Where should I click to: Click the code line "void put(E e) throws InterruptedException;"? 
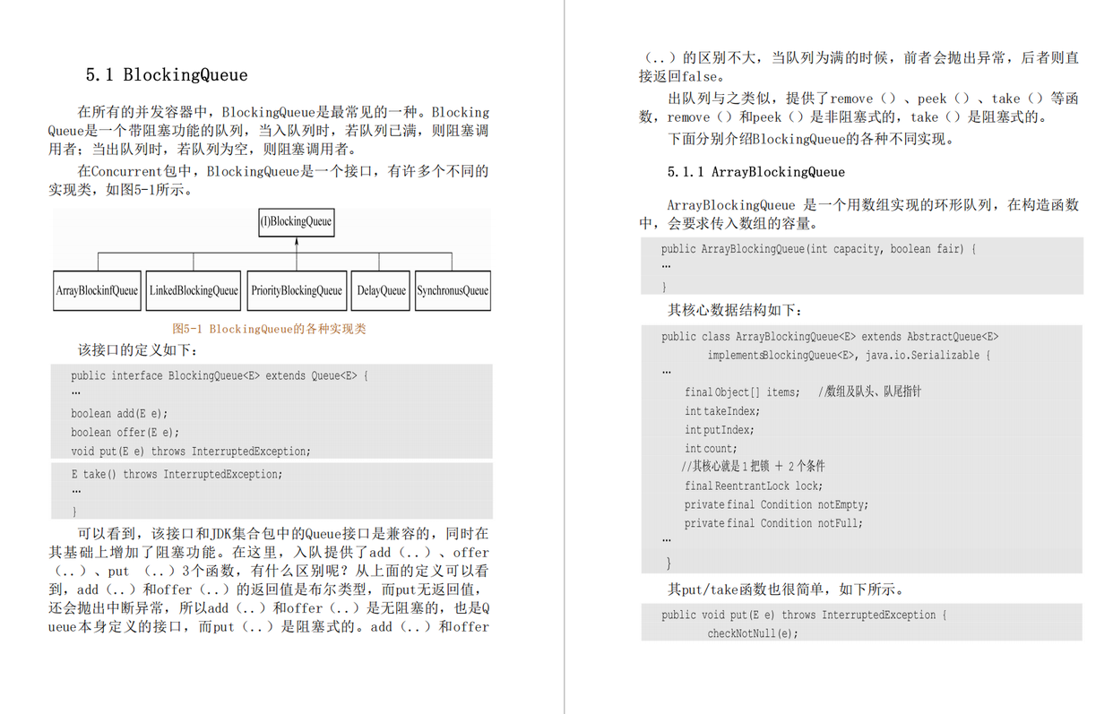(x=191, y=452)
